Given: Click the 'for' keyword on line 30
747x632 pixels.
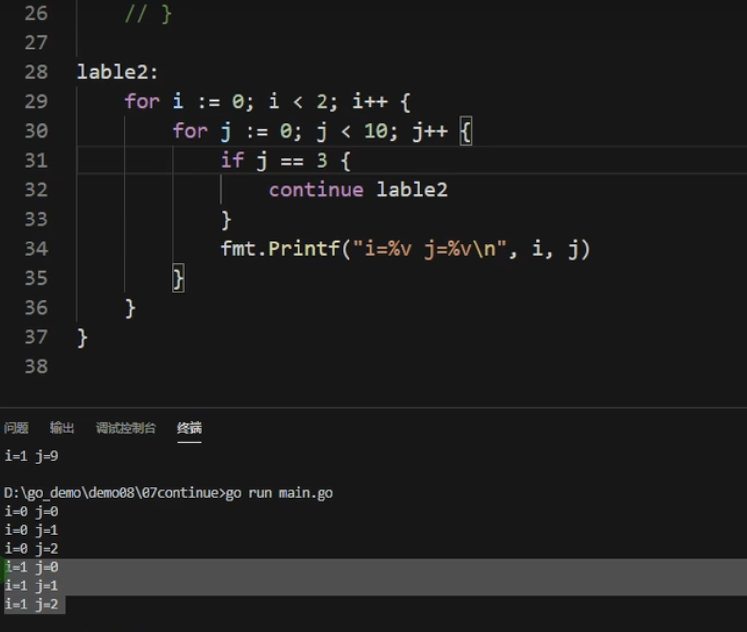Looking at the screenshot, I should pyautogui.click(x=190, y=131).
